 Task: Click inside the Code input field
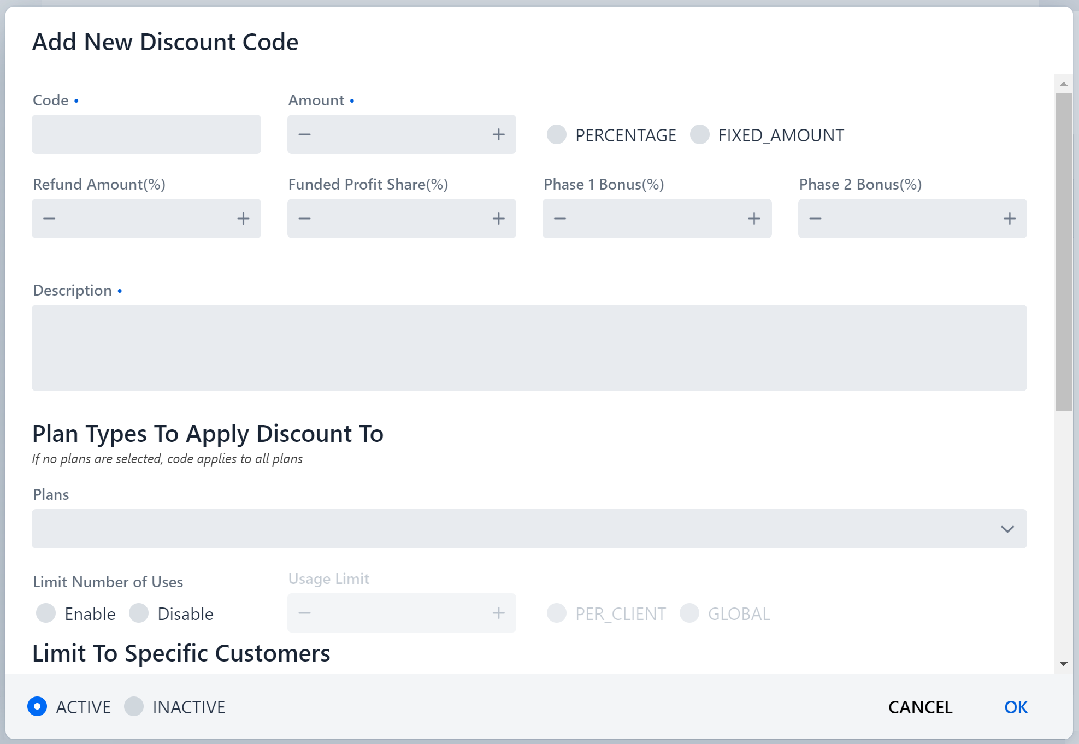(x=146, y=134)
